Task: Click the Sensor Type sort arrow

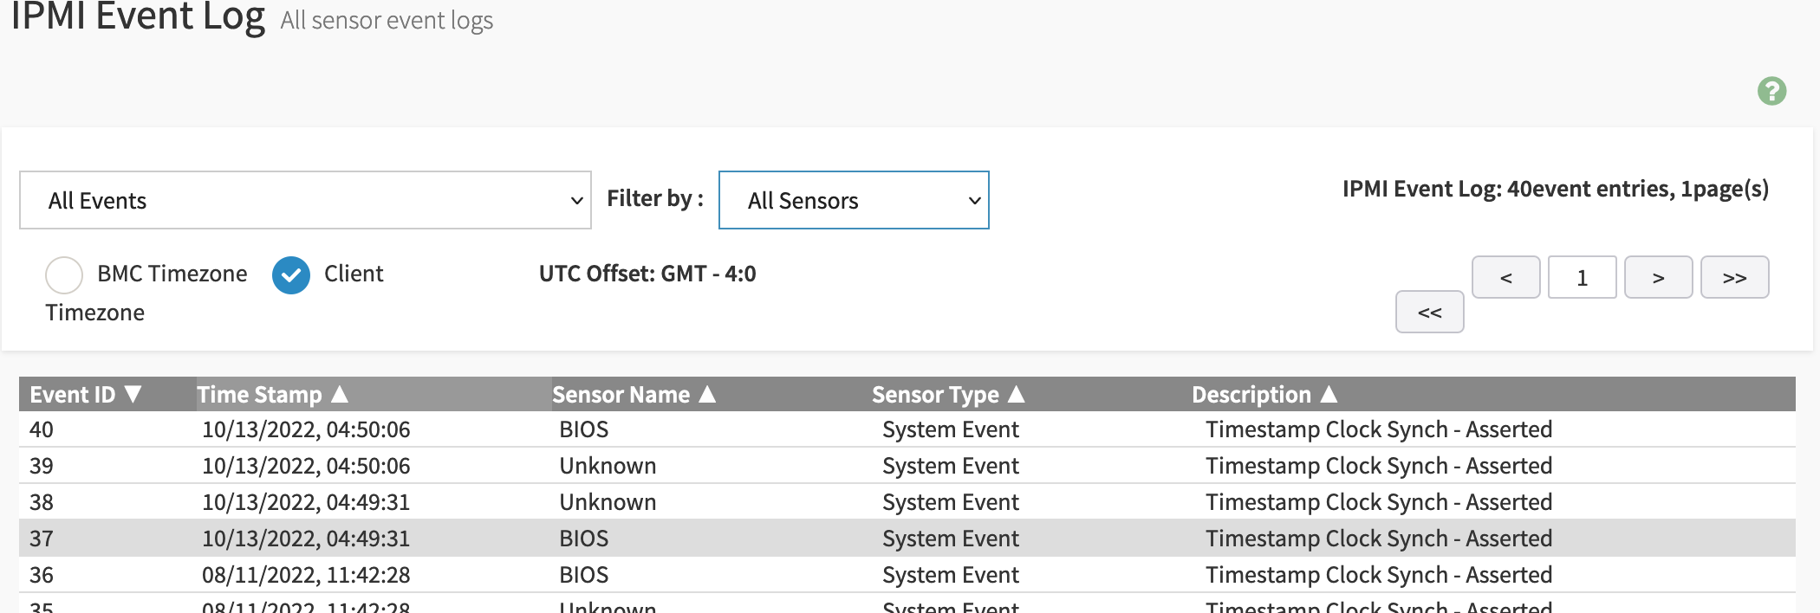Action: [1017, 395]
